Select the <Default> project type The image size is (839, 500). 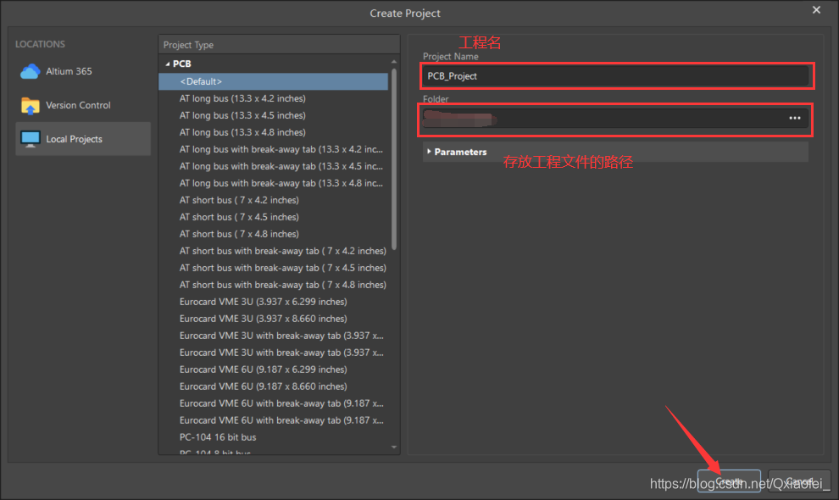click(201, 81)
